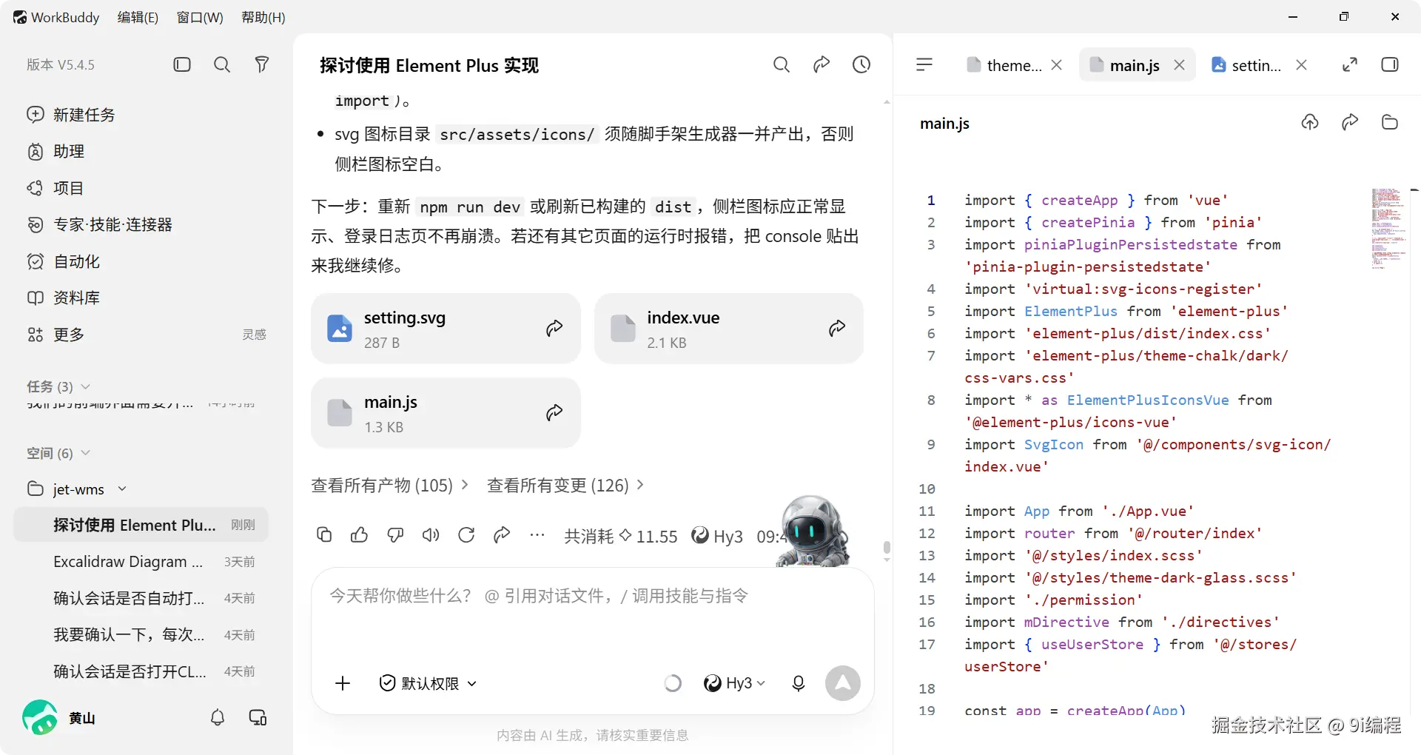Open more reply actions ellipsis
The width and height of the screenshot is (1421, 755).
point(537,535)
